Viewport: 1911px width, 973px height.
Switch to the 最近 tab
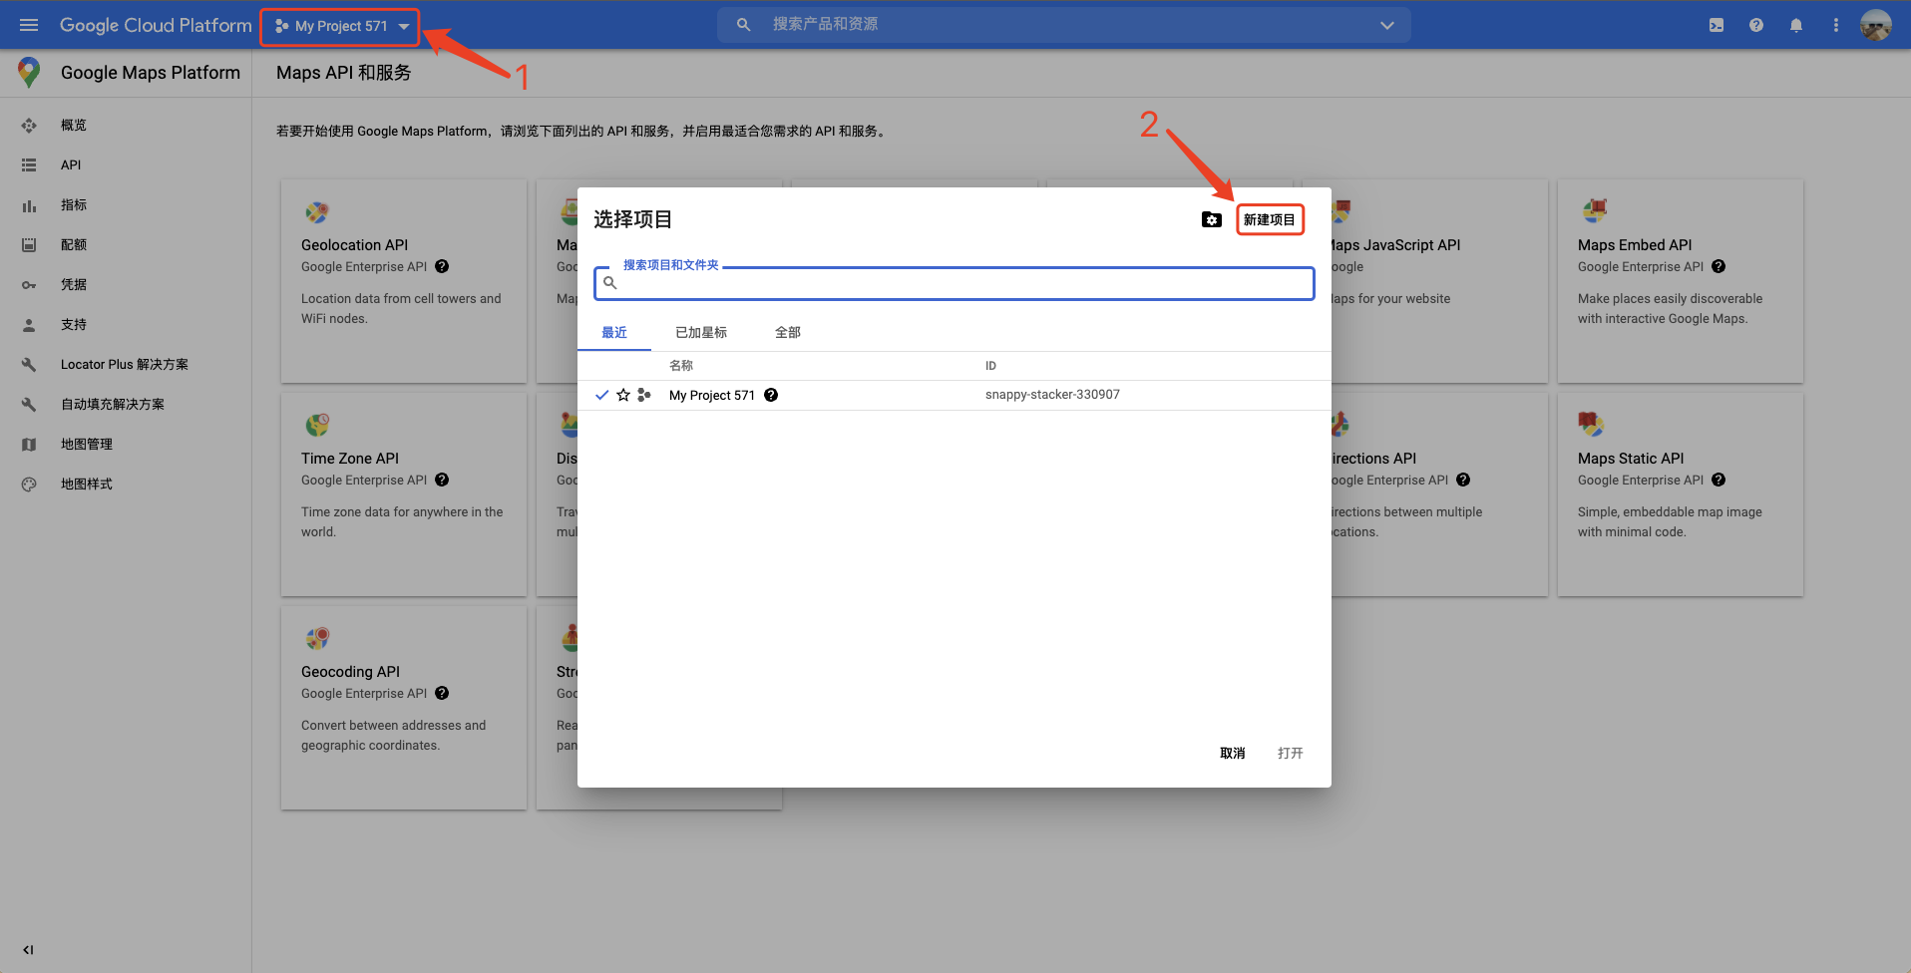(x=614, y=332)
